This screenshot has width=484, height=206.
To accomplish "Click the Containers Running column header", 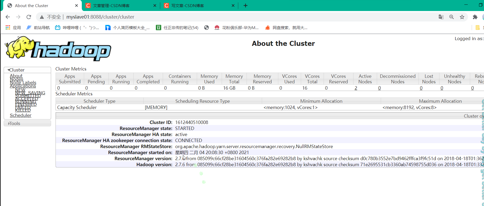I will tap(180, 79).
